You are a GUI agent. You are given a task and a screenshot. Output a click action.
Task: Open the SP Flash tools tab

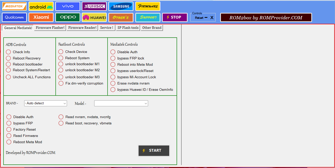tap(128, 28)
